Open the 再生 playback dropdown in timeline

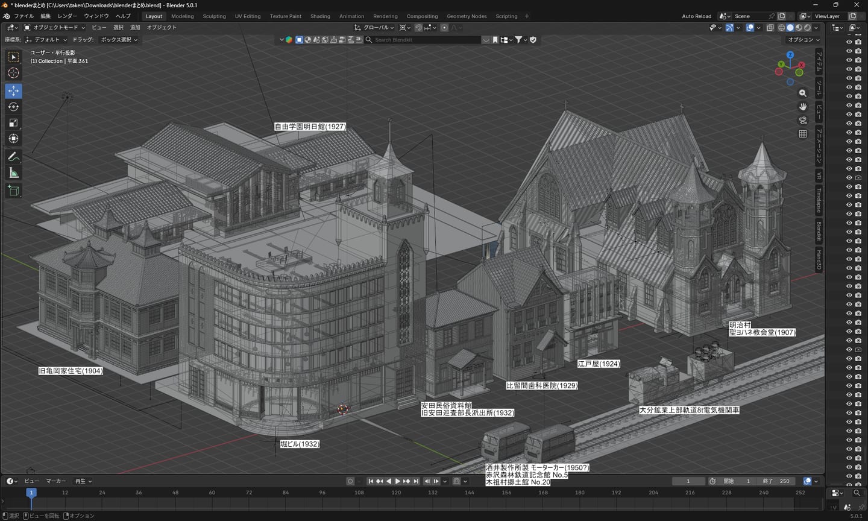coord(83,481)
